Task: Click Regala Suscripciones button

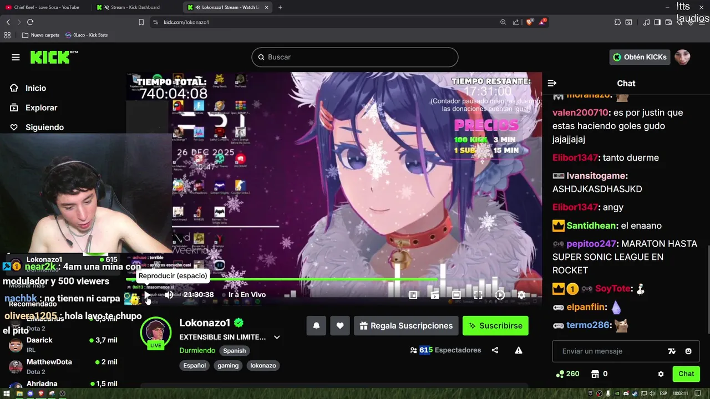Action: click(406, 326)
